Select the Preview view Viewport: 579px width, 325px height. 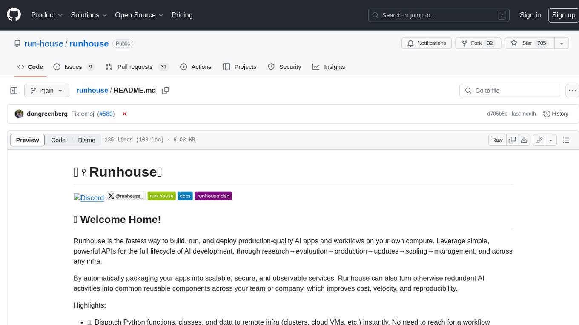coord(28,140)
